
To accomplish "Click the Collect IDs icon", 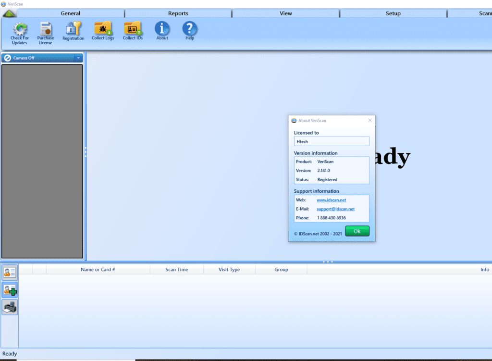I will coord(132,29).
